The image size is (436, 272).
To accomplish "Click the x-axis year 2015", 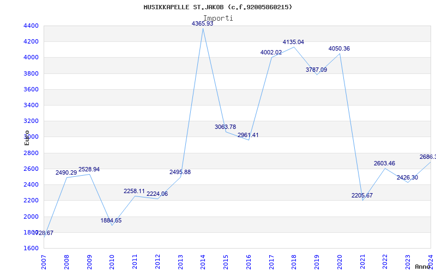I will (x=226, y=262).
